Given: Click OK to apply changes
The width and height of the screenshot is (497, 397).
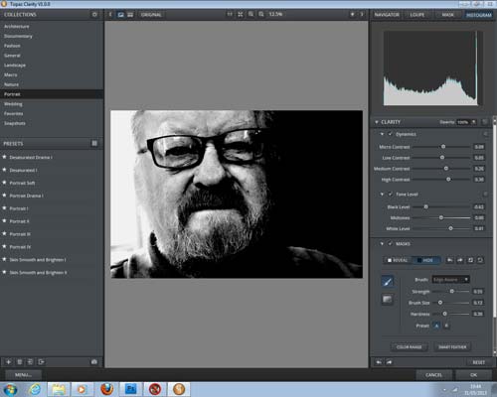Looking at the screenshot, I should point(473,375).
